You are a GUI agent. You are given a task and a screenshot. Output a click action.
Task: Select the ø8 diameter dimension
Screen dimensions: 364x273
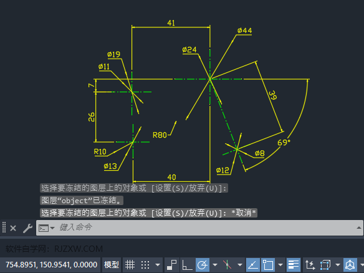pos(259,153)
